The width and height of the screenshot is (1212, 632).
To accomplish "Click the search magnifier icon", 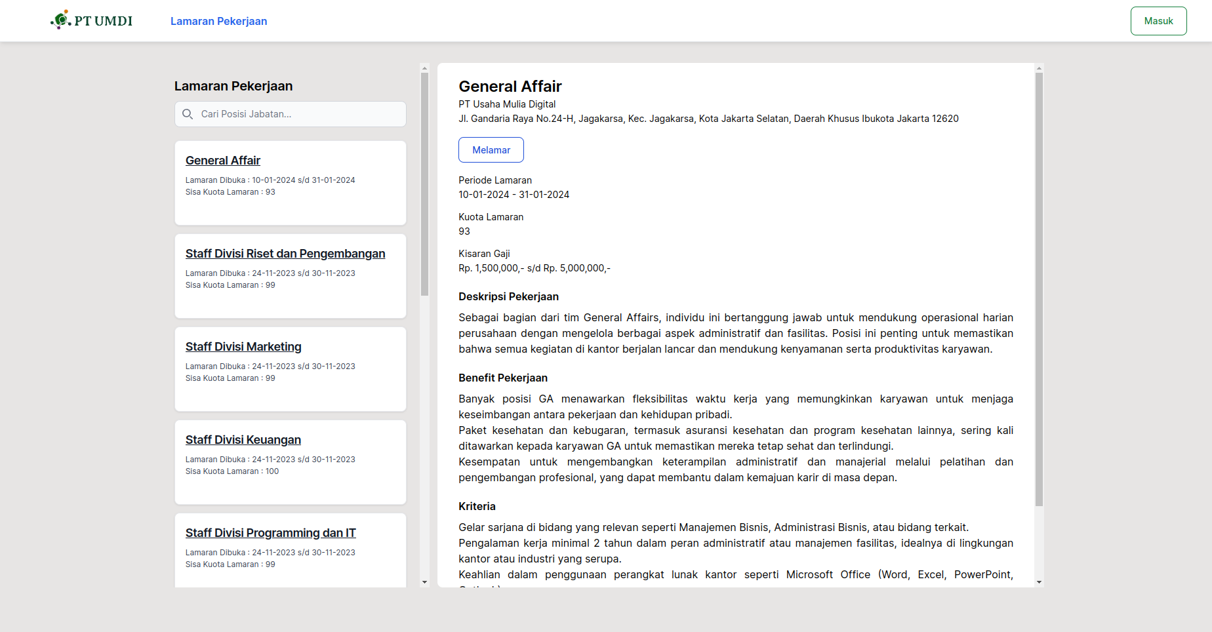I will (x=188, y=114).
